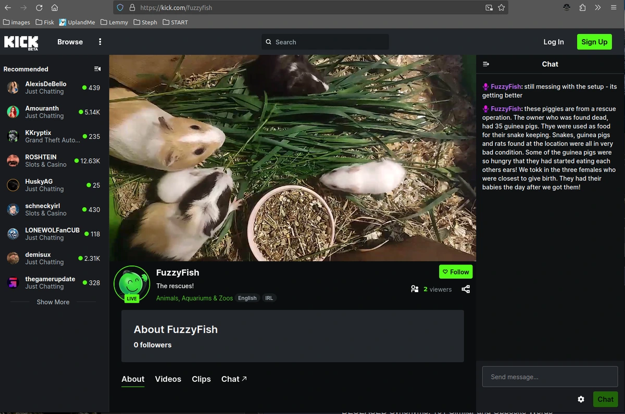This screenshot has width=625, height=414.
Task: Open Animals, Aquariums & Zoos category link
Action: 194,298
